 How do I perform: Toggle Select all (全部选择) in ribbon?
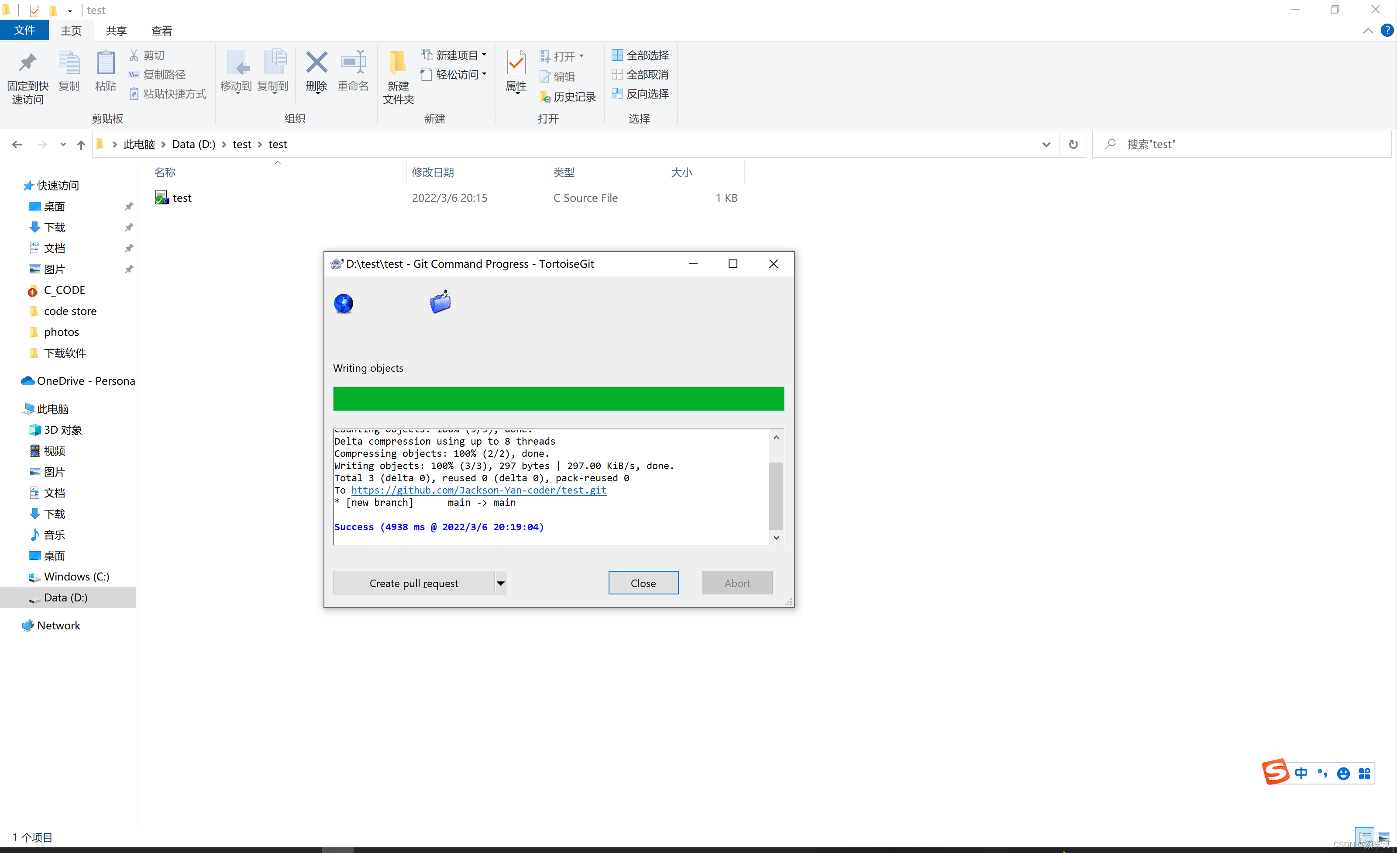coord(640,55)
